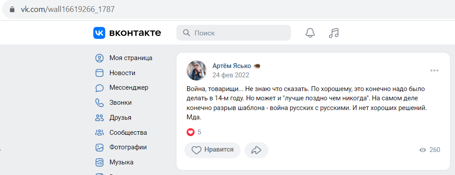This screenshot has width=455, height=175.
Task: Click the VK logo icon
Action: 99,33
